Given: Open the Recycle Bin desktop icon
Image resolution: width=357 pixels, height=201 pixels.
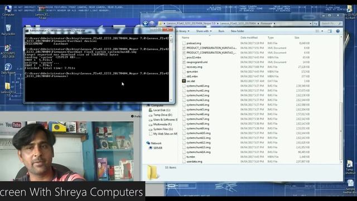Looking at the screenshot, I should click(x=8, y=30).
